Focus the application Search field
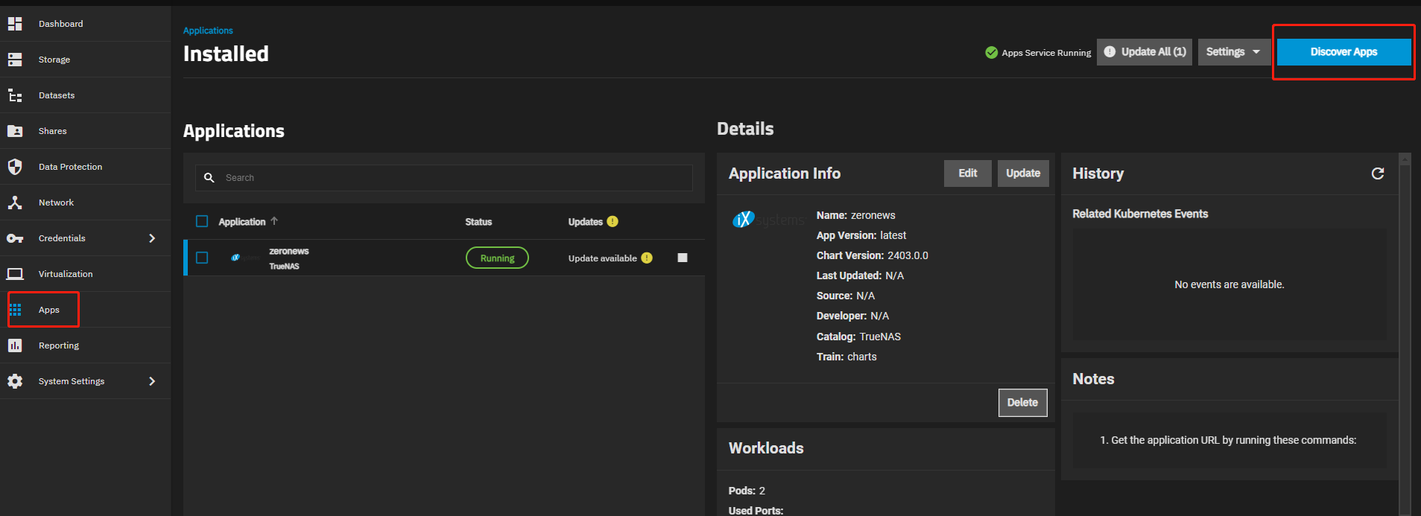The image size is (1421, 516). (444, 178)
